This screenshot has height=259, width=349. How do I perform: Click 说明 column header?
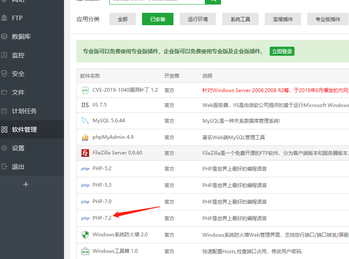tap(207, 76)
